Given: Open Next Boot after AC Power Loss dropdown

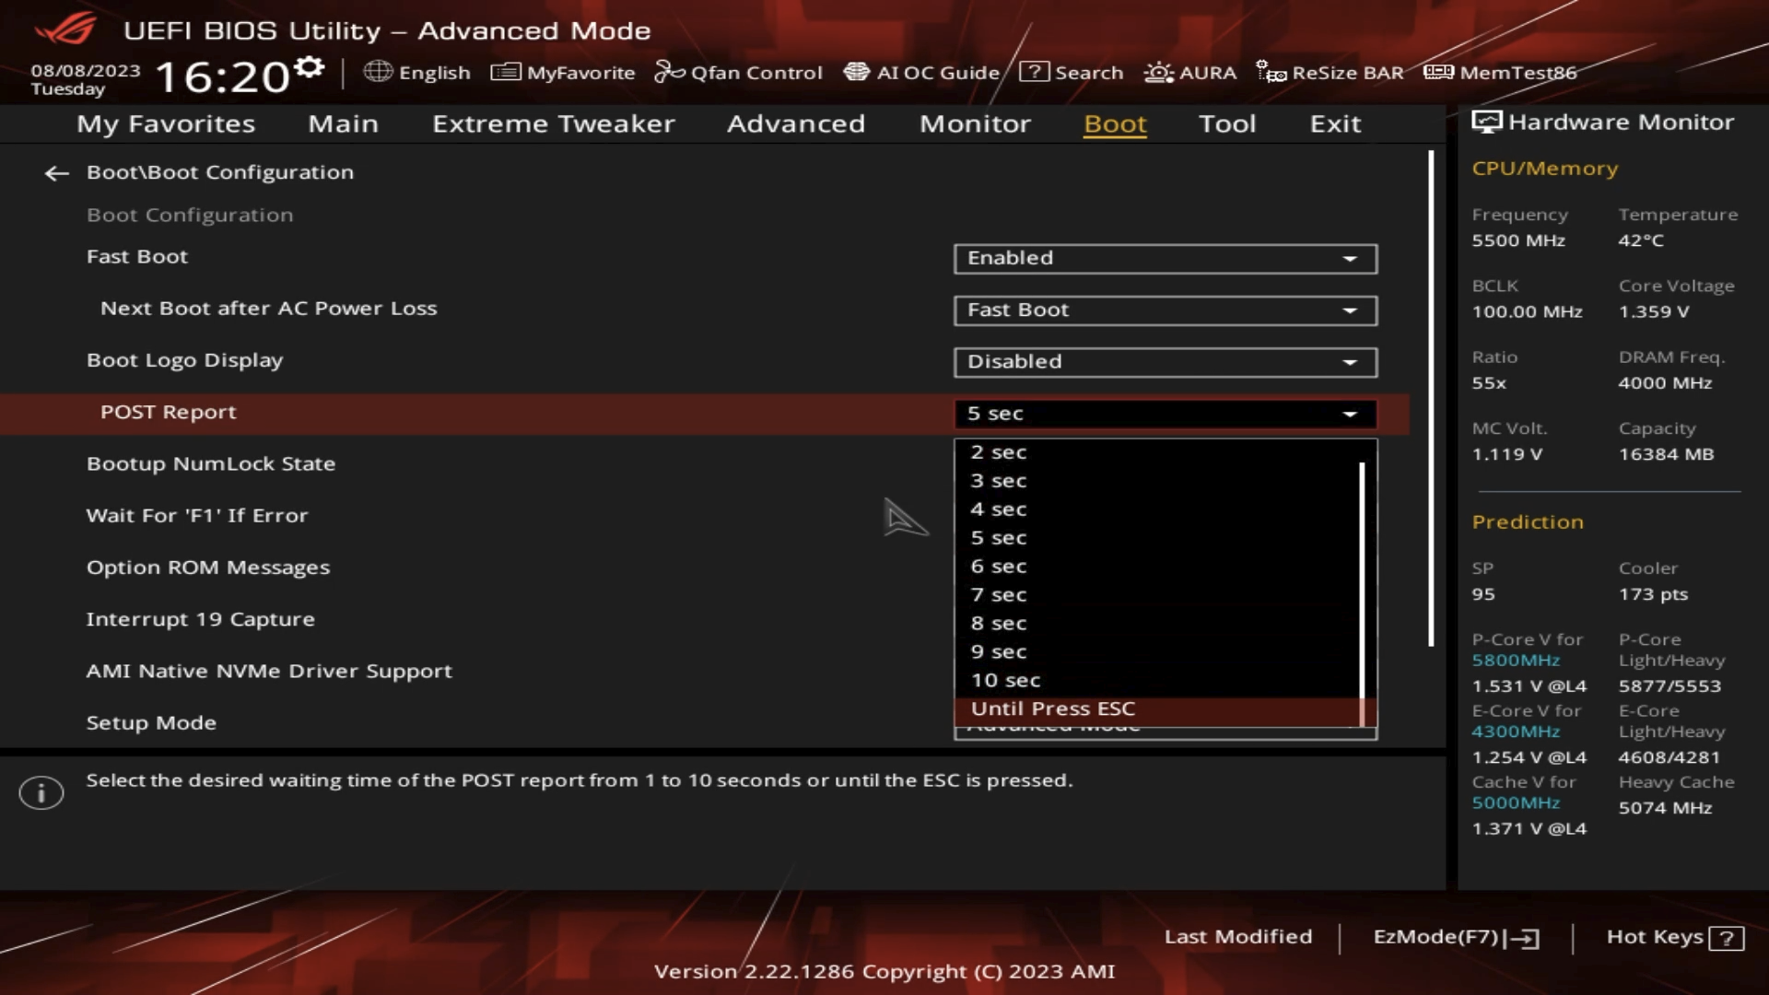Looking at the screenshot, I should [1165, 310].
